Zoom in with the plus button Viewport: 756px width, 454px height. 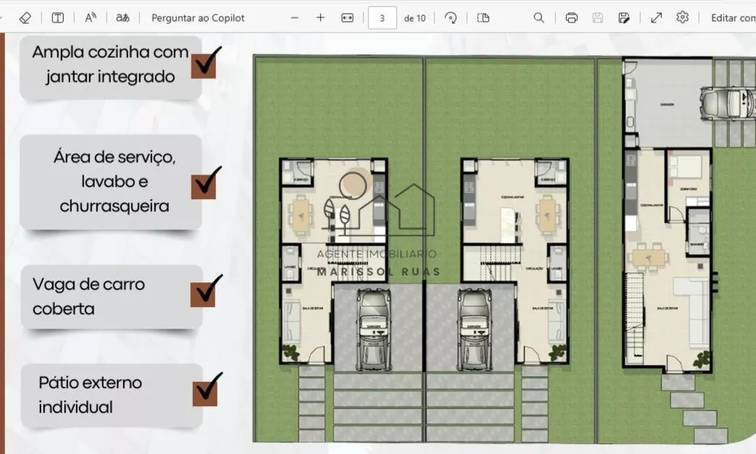pos(320,18)
